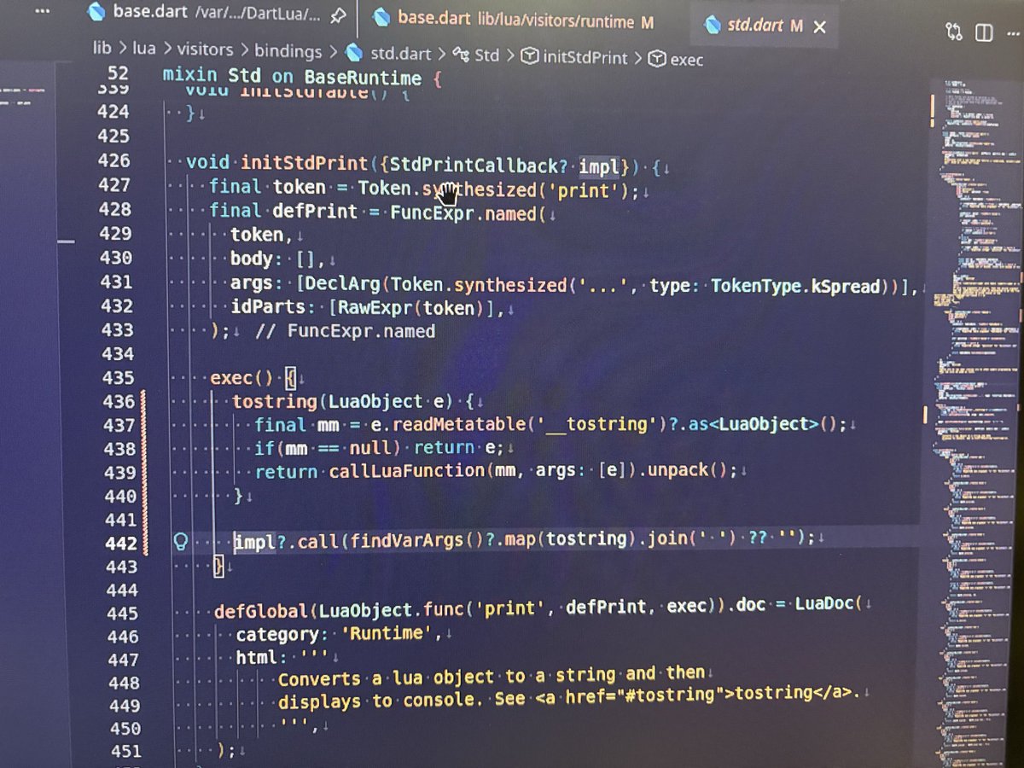
Task: Click 'callLuaFunction' on line 439
Action: coord(406,471)
